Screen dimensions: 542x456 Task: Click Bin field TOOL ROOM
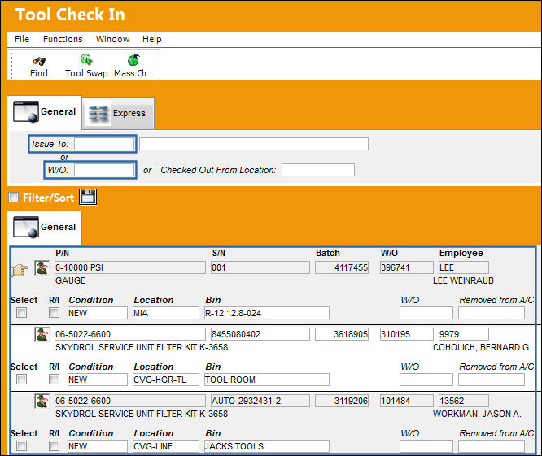pyautogui.click(x=266, y=380)
